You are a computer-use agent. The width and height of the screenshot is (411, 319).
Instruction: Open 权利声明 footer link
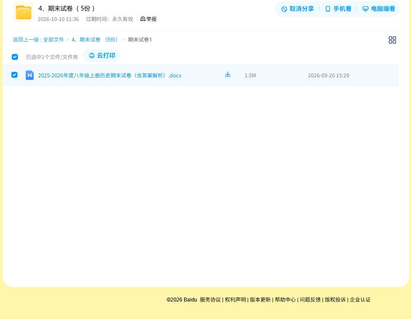click(x=235, y=300)
